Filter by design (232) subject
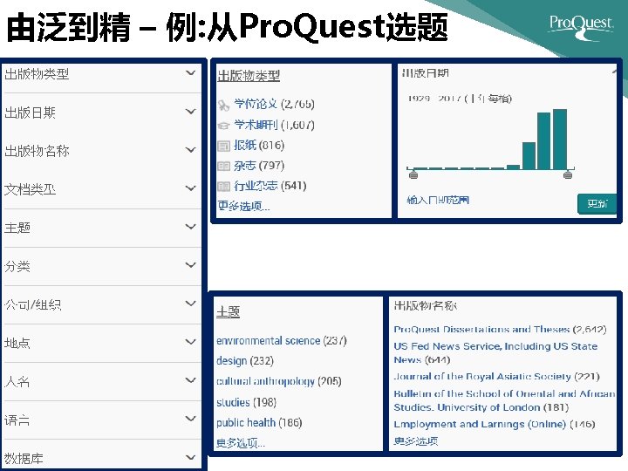Viewport: 628px width, 471px height. pyautogui.click(x=245, y=361)
